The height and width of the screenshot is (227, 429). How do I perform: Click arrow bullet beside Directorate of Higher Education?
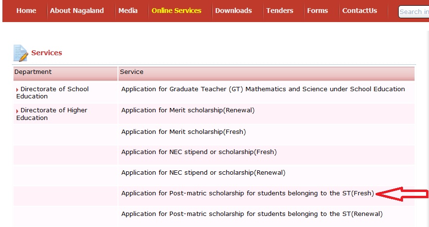pos(17,111)
